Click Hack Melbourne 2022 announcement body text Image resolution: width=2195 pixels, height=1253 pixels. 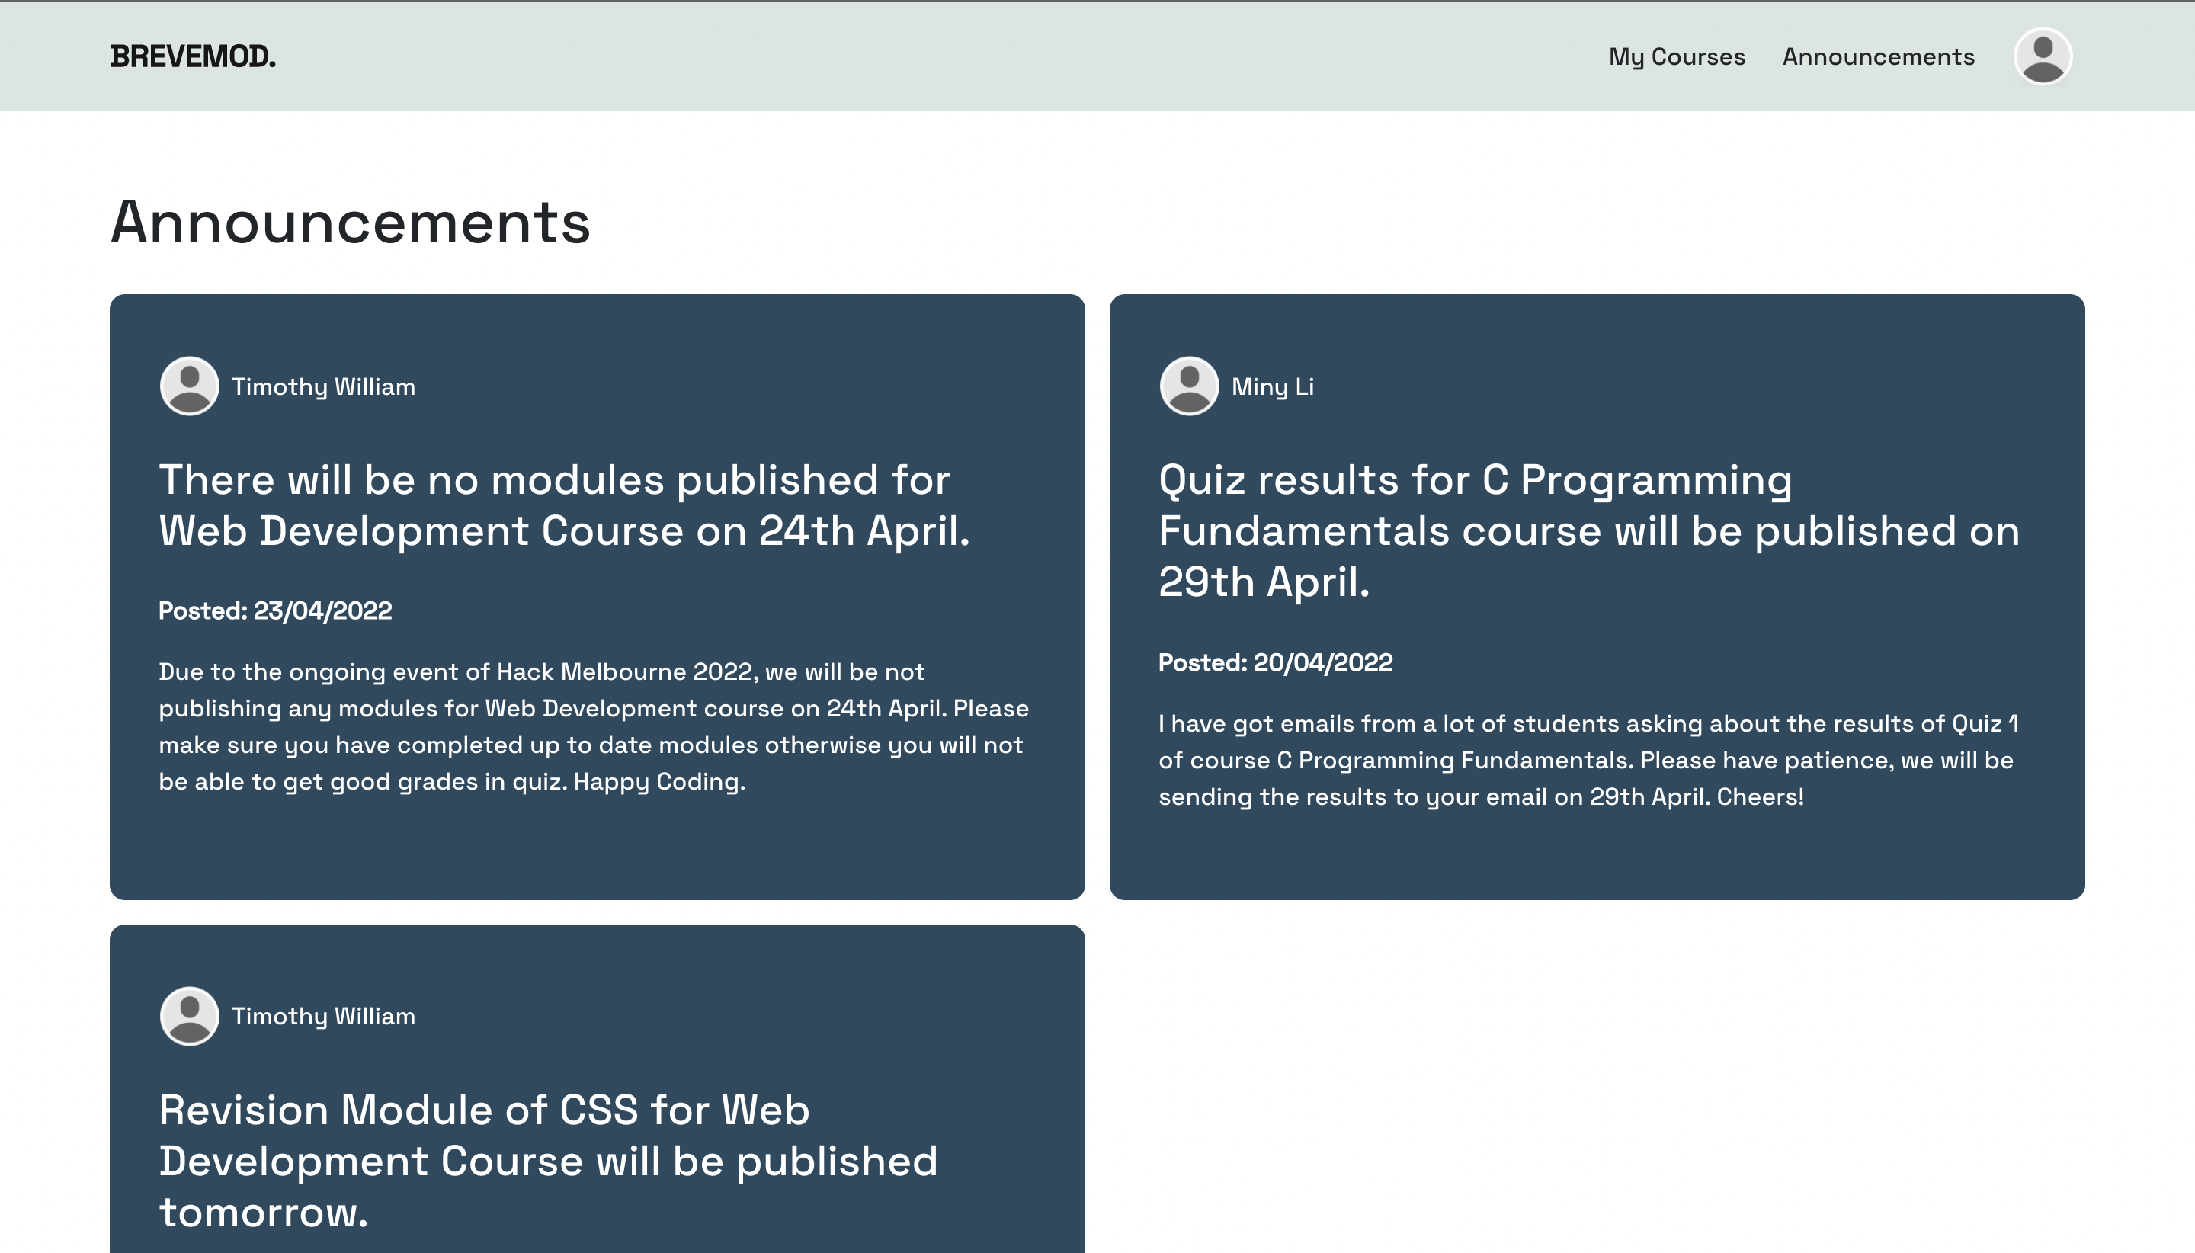coord(594,726)
